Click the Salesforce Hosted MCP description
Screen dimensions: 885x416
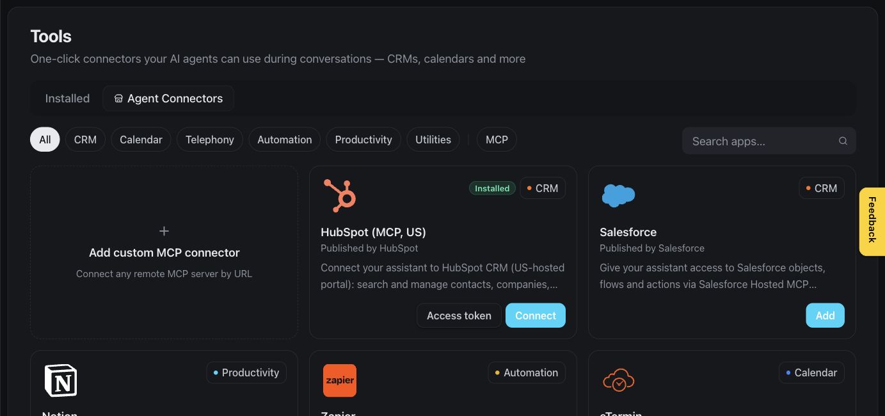[x=712, y=276]
